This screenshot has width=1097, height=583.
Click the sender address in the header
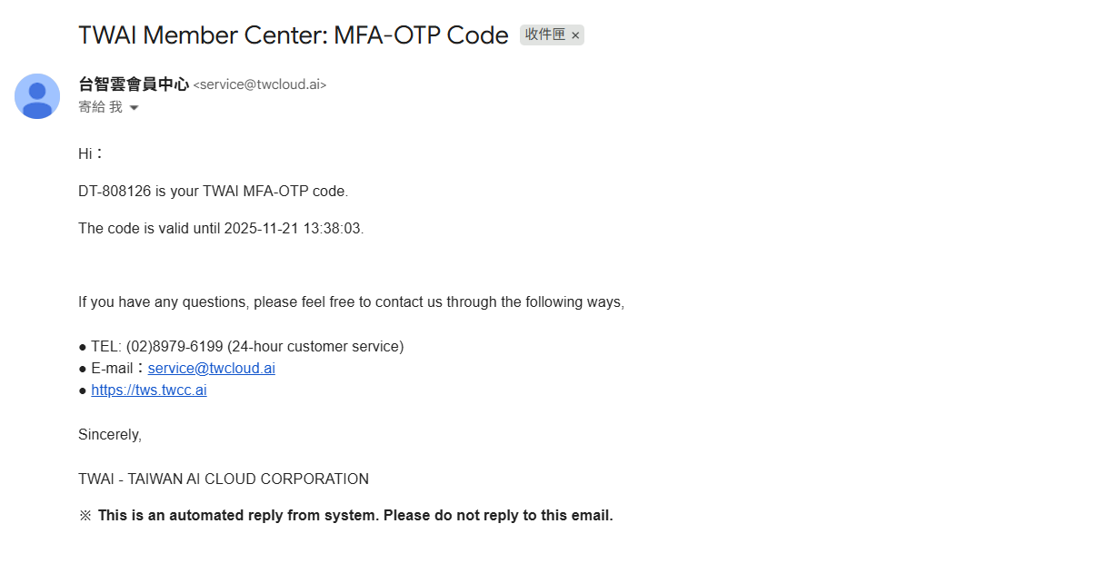(x=260, y=84)
